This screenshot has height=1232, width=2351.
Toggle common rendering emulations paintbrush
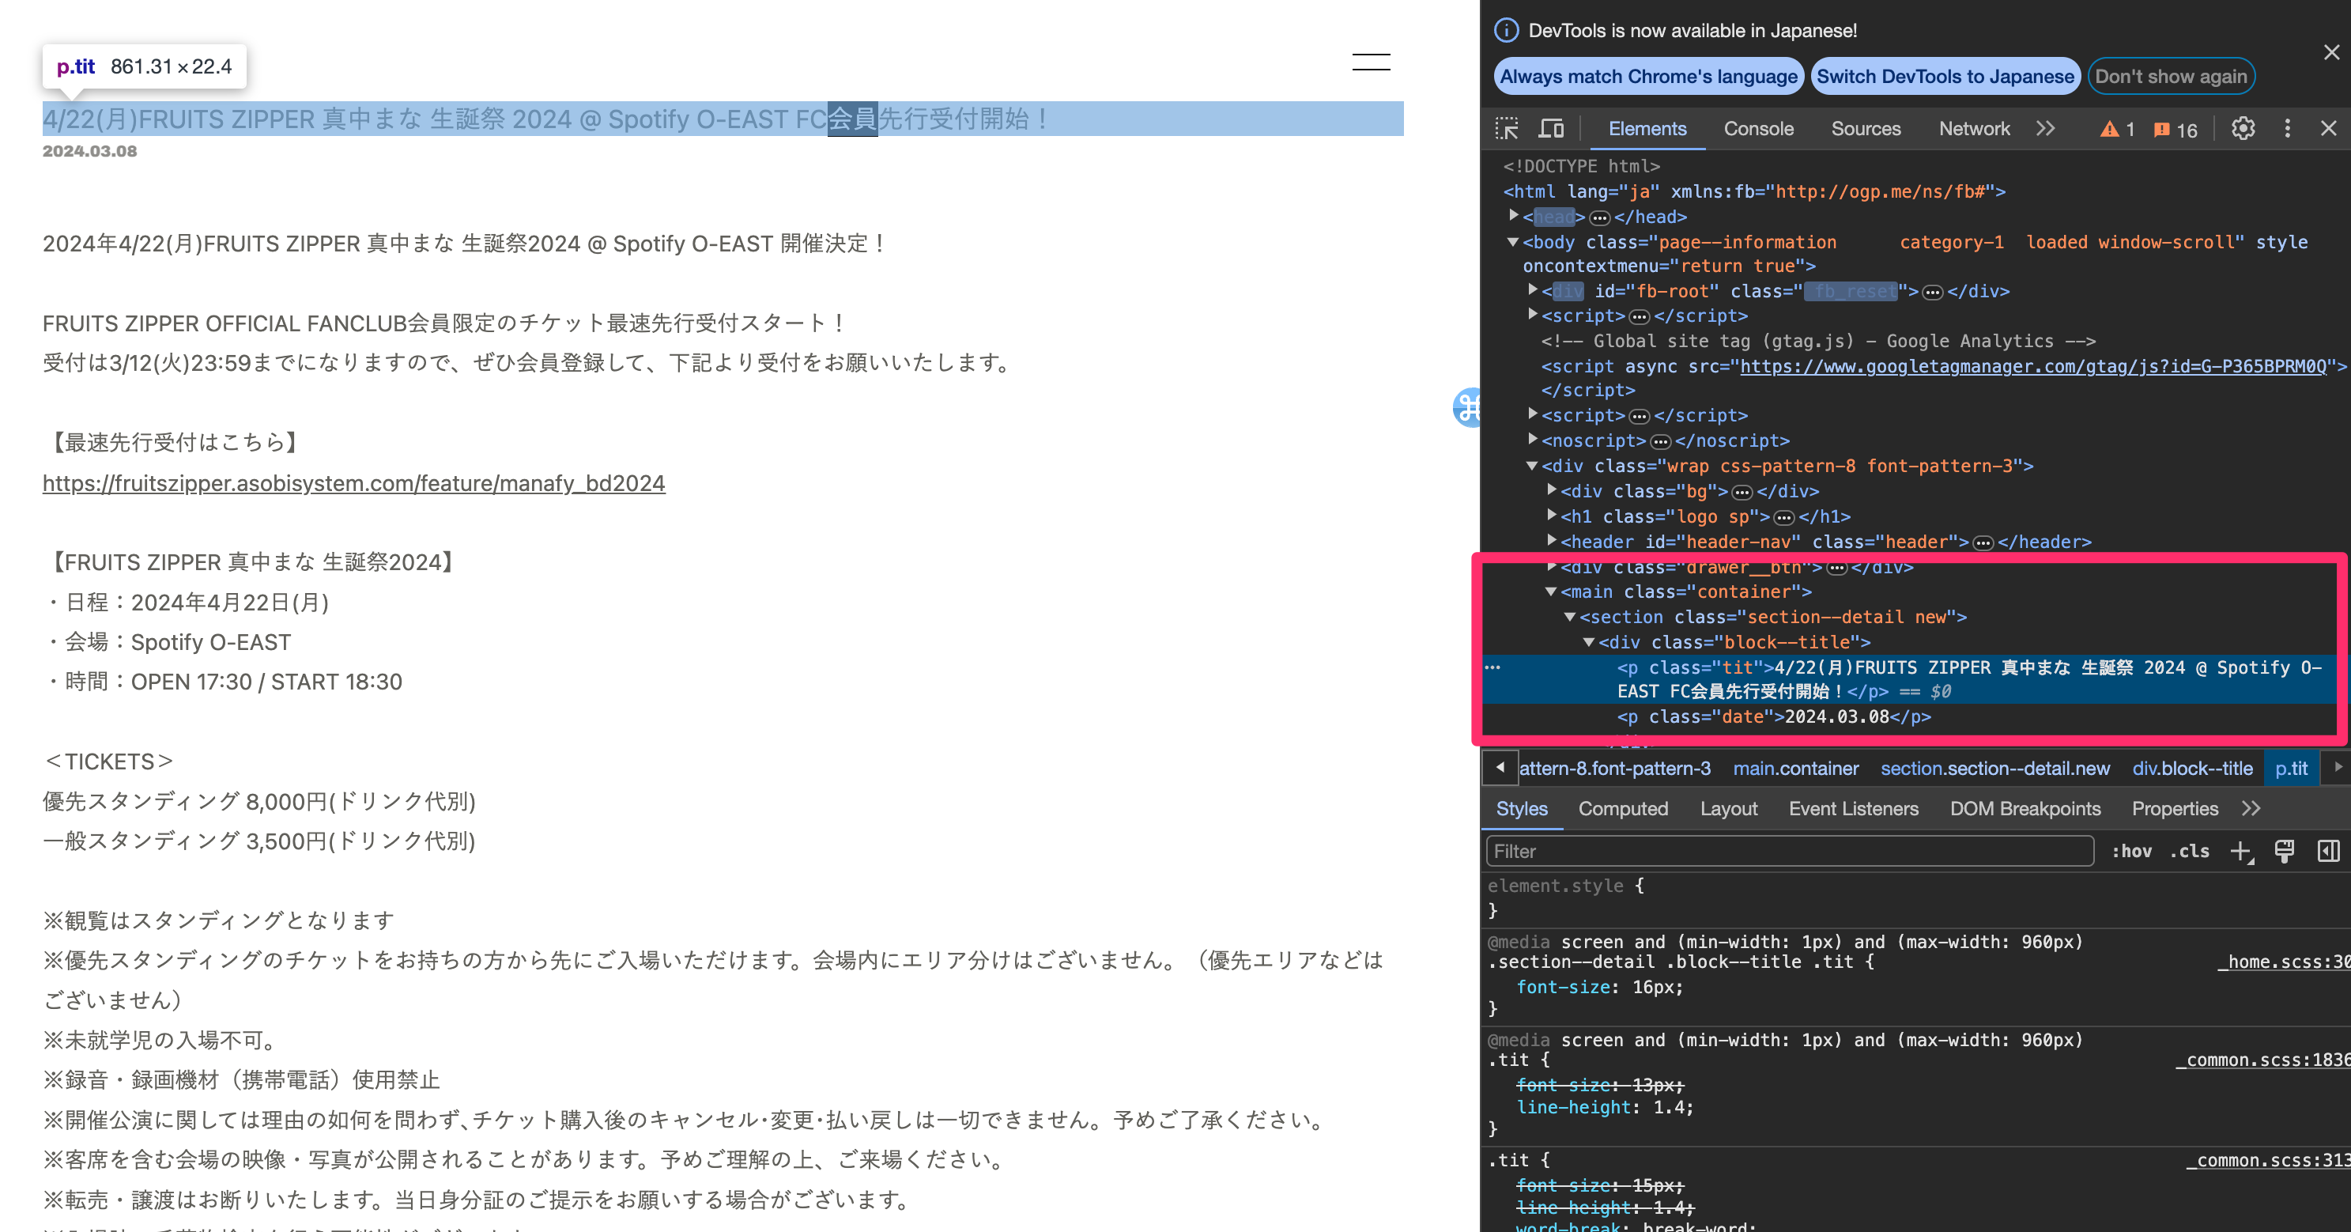click(x=2284, y=851)
